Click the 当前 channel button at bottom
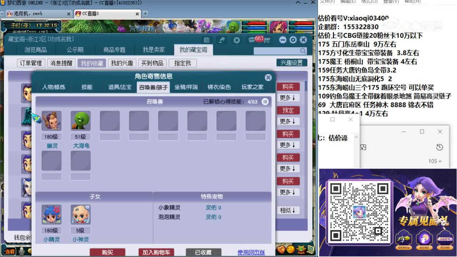Viewport: 457px width, 257px height. pyautogui.click(x=10, y=252)
